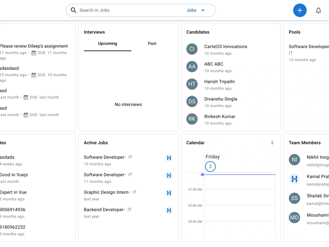Open the notifications bell icon
329x247 pixels.
click(318, 10)
